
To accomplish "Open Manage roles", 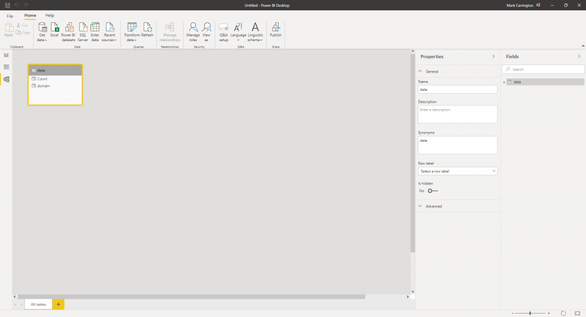I will tap(193, 32).
